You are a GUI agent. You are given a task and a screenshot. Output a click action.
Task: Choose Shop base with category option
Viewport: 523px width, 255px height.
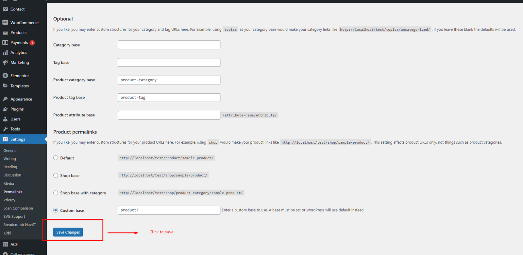pyautogui.click(x=56, y=193)
